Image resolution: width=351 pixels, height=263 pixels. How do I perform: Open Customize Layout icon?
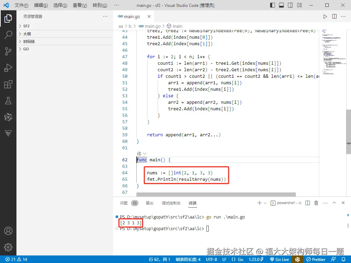(299, 5)
